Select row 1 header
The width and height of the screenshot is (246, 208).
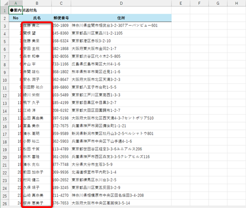click(5, 10)
